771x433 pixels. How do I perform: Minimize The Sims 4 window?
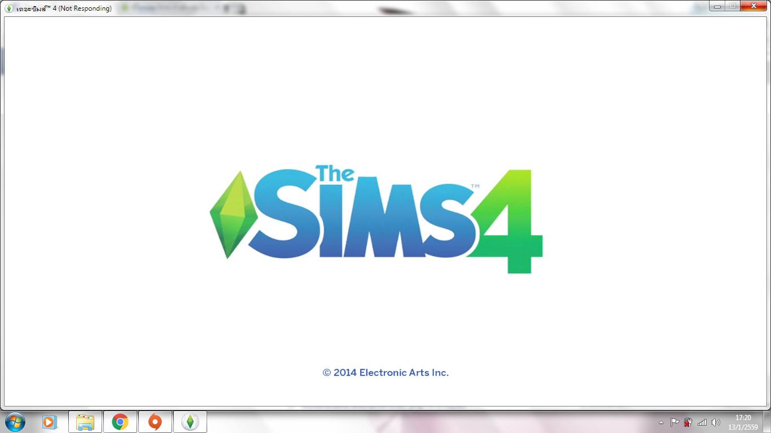(717, 6)
